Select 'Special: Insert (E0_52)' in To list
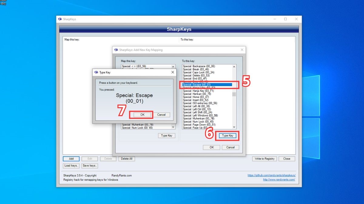Screen dimensions: 364x204 [x=207, y=100]
